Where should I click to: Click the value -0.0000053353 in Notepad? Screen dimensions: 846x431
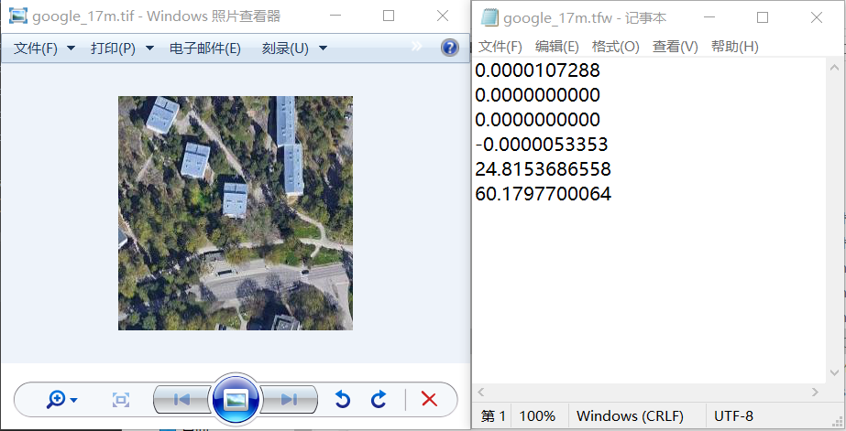pos(541,145)
